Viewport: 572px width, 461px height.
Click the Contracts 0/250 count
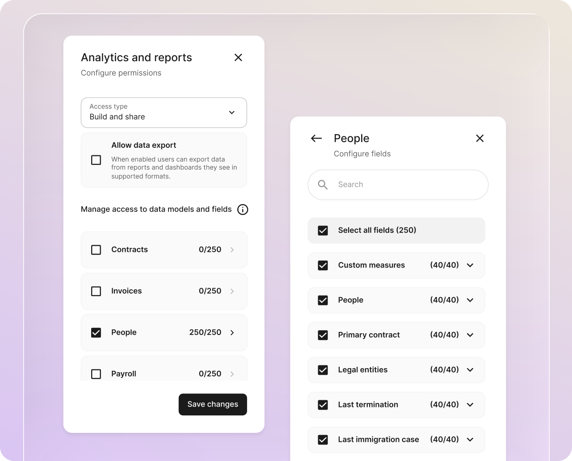pos(210,250)
